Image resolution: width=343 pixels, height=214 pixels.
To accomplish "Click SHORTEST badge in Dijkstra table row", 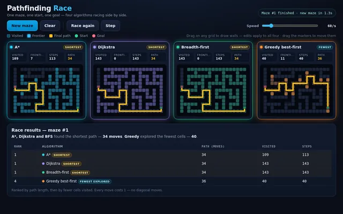I will point(71,164).
